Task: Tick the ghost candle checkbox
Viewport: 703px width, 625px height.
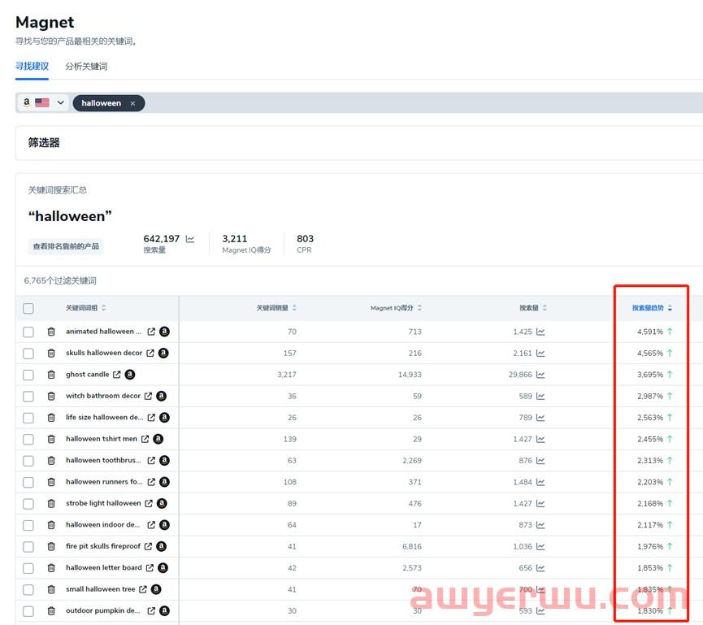Action: point(28,375)
